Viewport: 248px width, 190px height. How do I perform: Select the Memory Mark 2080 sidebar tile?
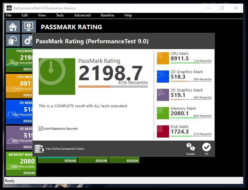click(21, 161)
